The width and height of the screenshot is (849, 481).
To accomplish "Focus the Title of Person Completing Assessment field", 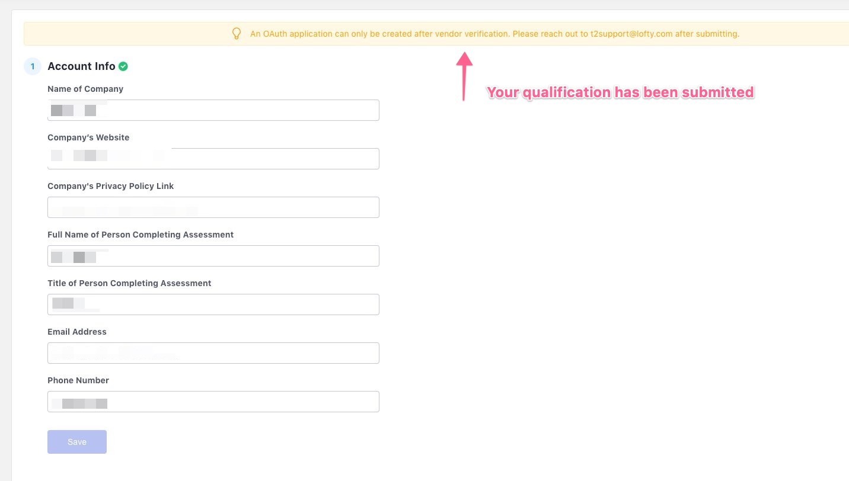I will click(x=213, y=304).
